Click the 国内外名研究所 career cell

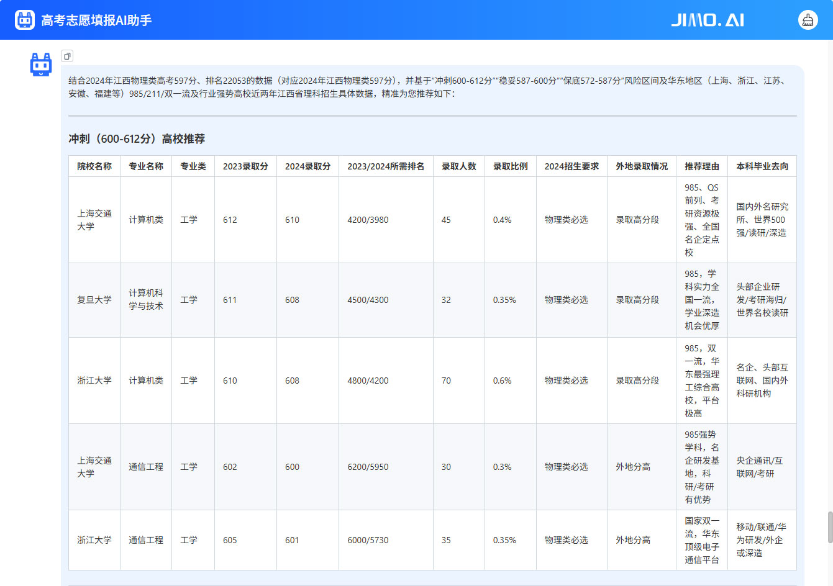point(762,220)
